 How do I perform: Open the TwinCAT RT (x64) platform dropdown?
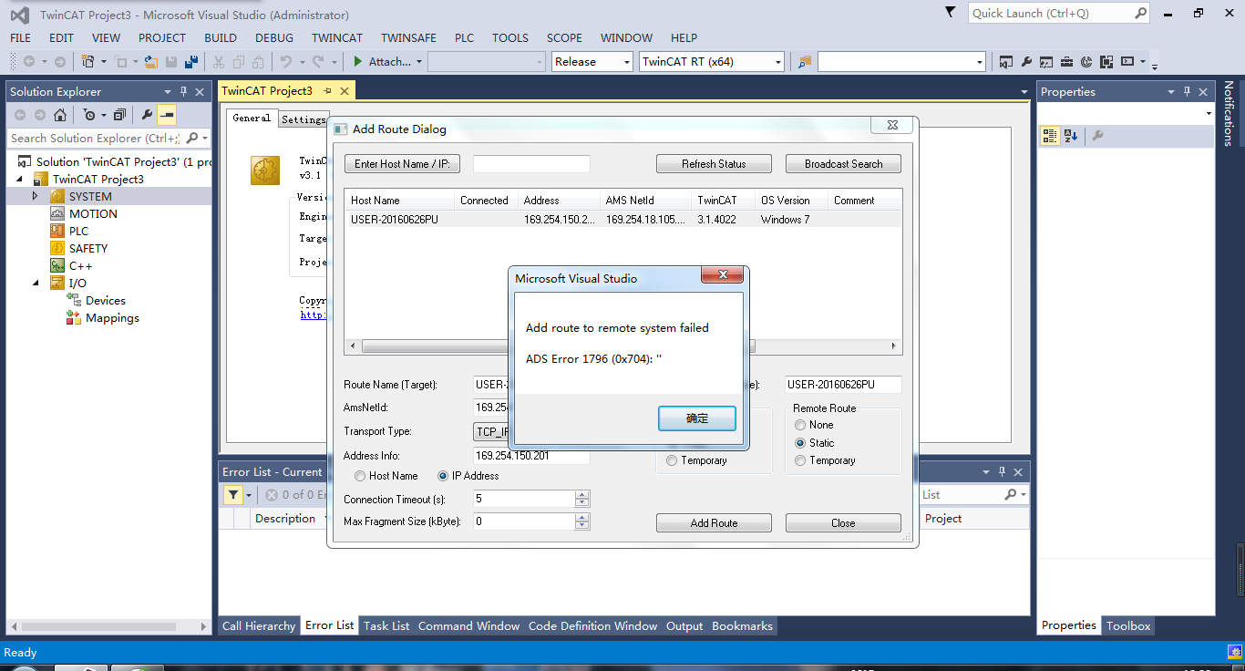click(x=777, y=62)
